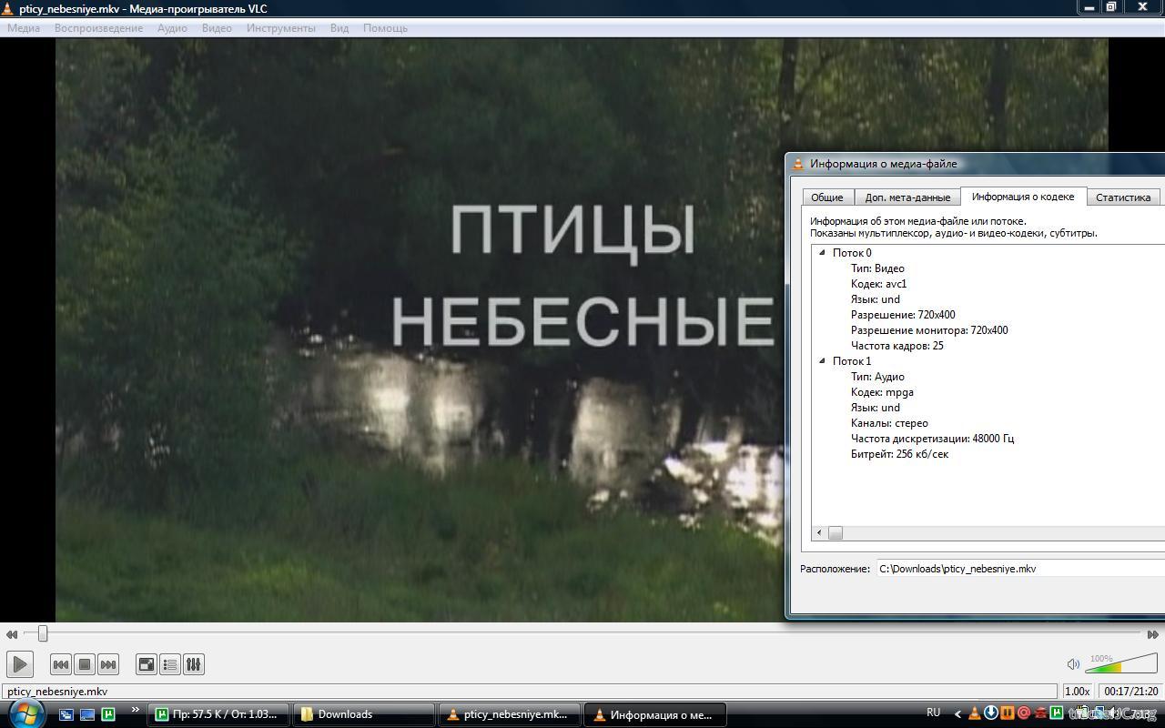Open the Доп. мета-данные tab
Viewport: 1165px width, 728px height.
pyautogui.click(x=907, y=197)
